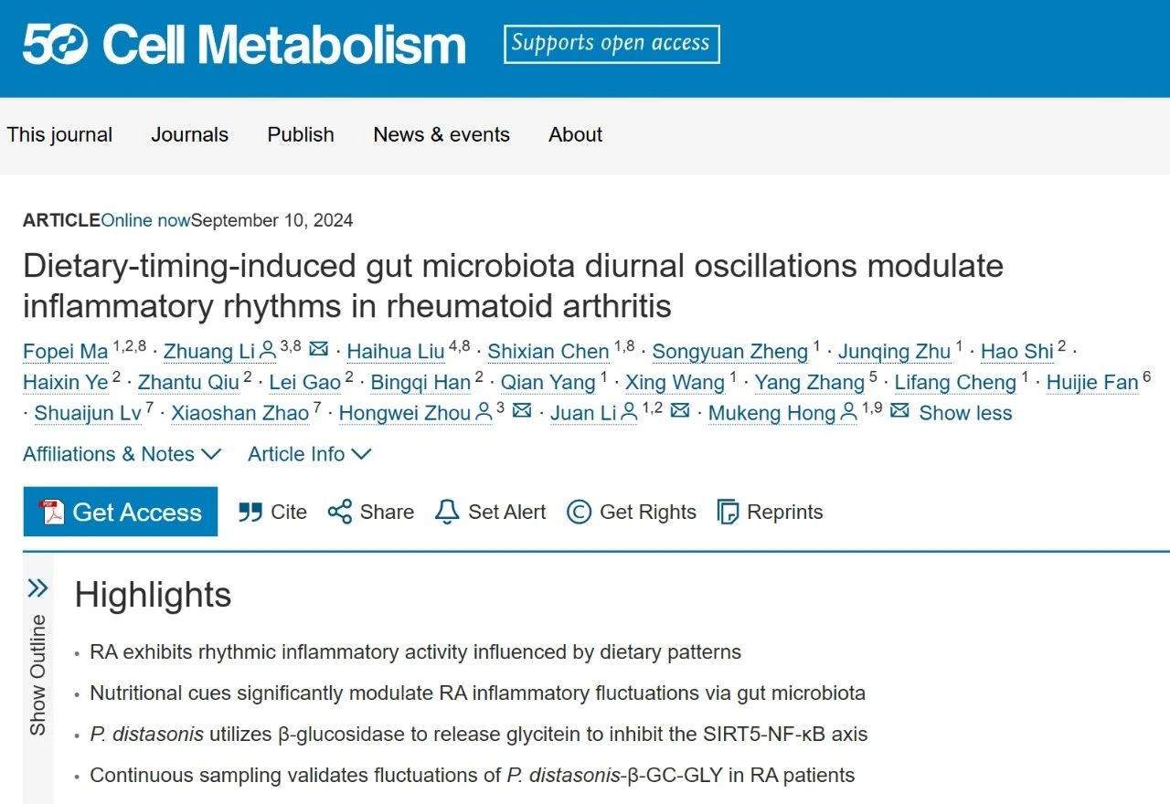The width and height of the screenshot is (1170, 804).
Task: Open the News & events menu
Action: [x=441, y=135]
